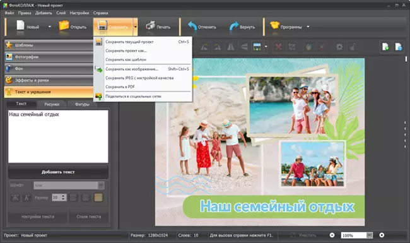This screenshot has width=410, height=243.
Task: Choose Сохранить проект как...
Action: (143, 50)
